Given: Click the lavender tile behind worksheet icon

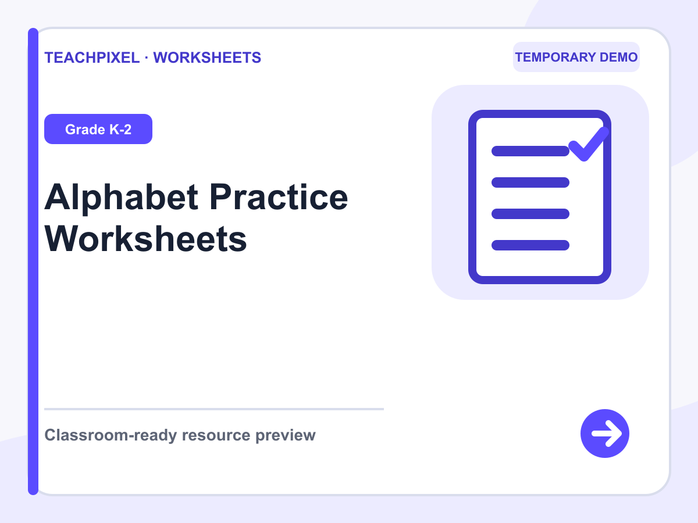Looking at the screenshot, I should pos(540,192).
